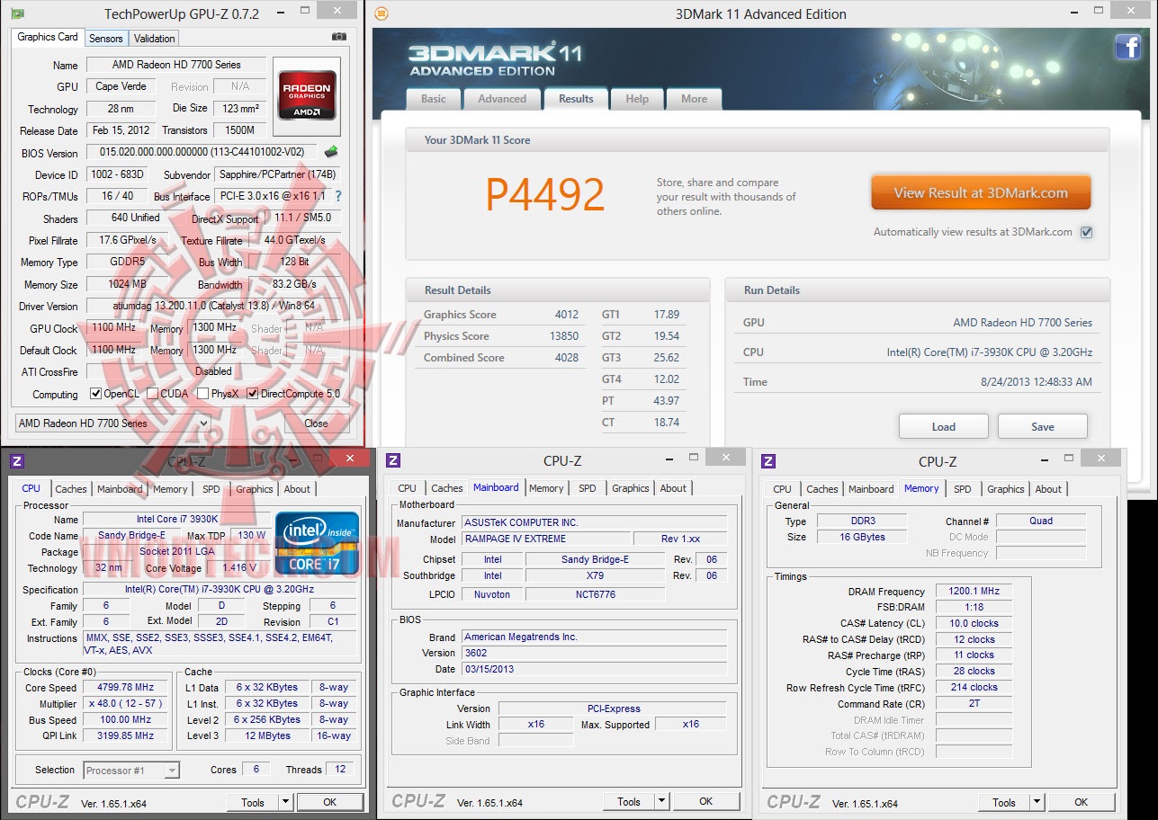Click View Result at 3DMark.com button
The image size is (1158, 820).
pos(981,192)
